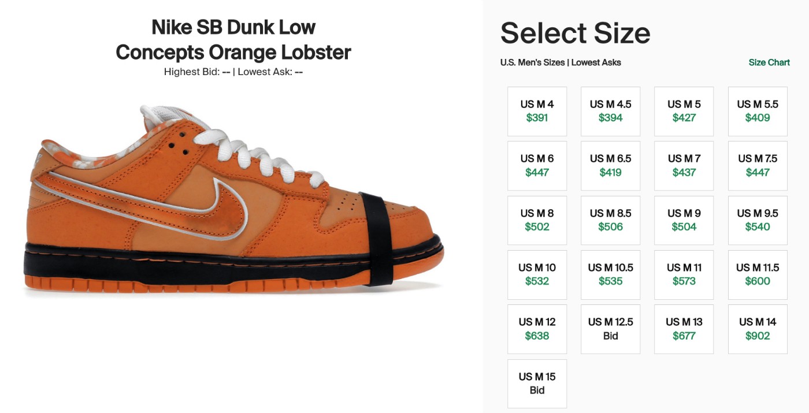Select size US M 7 for $437
Image resolution: width=809 pixels, height=413 pixels.
pos(684,166)
